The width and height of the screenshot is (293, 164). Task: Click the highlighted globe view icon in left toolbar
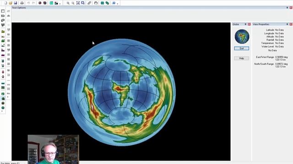tap(3, 98)
